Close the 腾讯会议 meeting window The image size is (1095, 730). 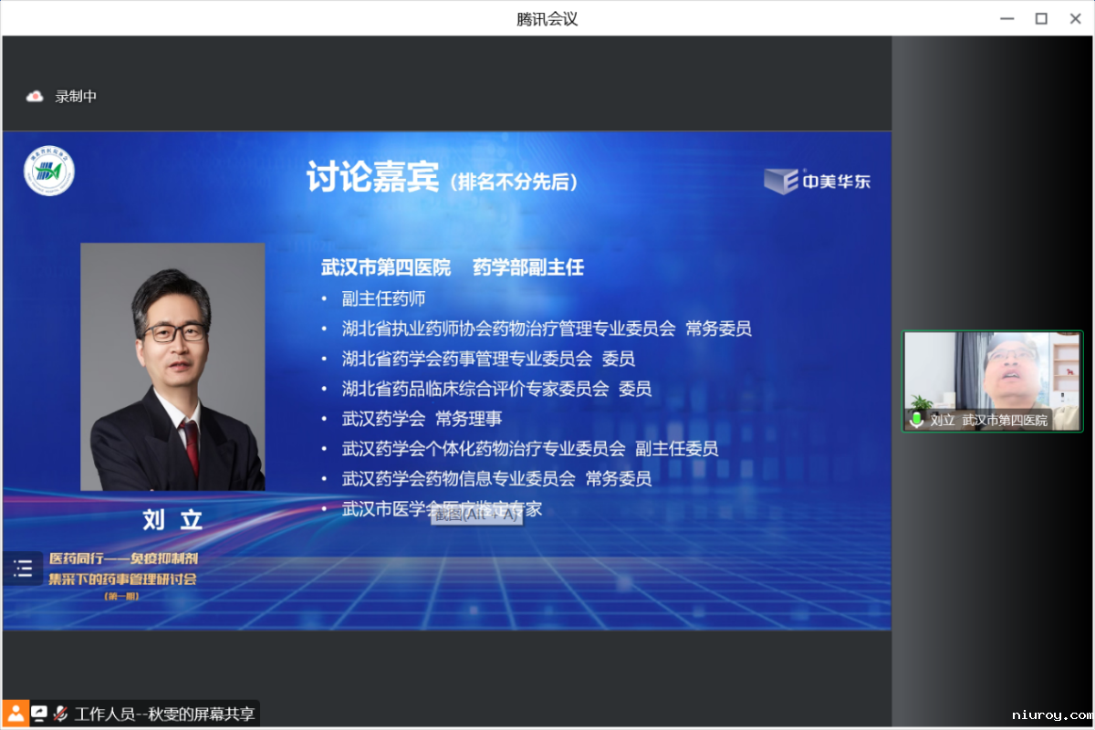coord(1075,18)
